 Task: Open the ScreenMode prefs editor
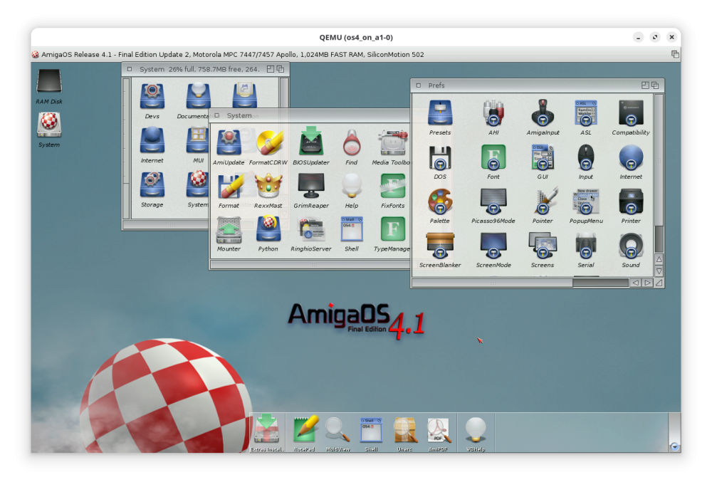pyautogui.click(x=493, y=246)
